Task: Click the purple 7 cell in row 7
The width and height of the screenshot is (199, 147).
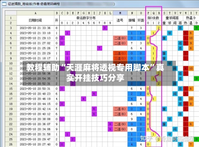Action: [99, 48]
